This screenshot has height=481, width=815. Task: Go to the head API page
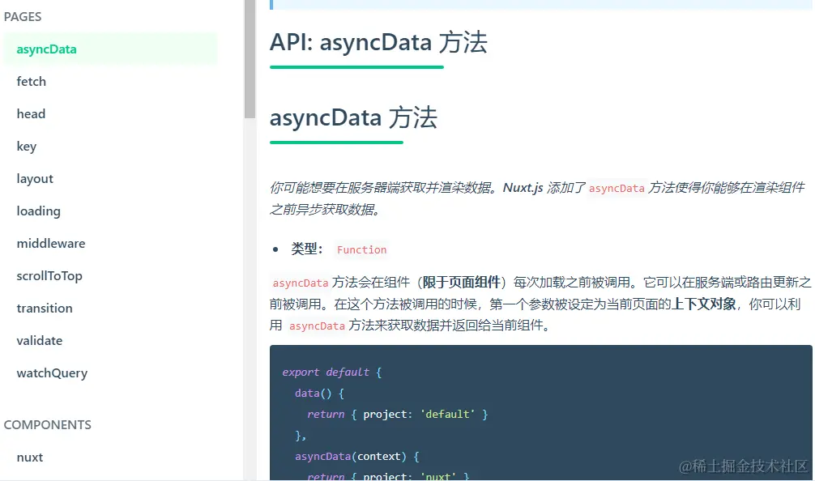pyautogui.click(x=31, y=113)
